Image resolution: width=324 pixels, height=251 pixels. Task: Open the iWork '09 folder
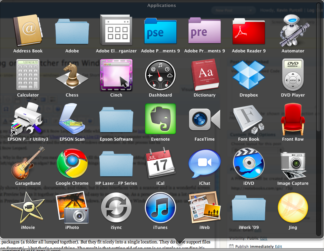[x=248, y=208]
